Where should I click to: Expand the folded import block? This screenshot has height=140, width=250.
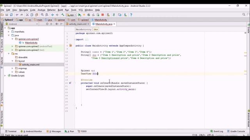point(75,40)
